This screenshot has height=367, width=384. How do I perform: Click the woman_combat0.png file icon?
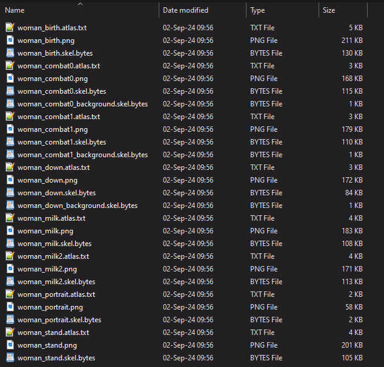tap(10, 79)
